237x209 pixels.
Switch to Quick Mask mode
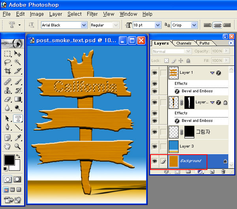(x=17, y=179)
